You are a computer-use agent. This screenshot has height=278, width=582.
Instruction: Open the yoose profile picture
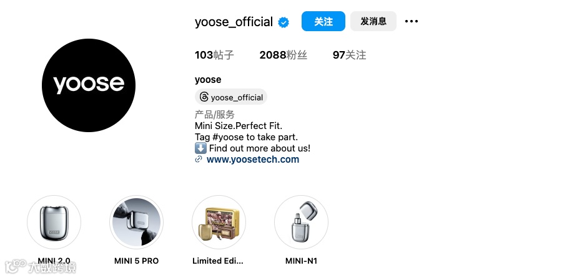89,85
